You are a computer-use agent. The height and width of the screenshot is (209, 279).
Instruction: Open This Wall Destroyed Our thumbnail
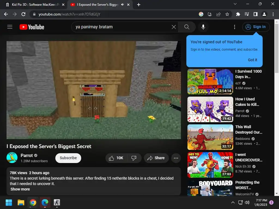pyautogui.click(x=210, y=137)
